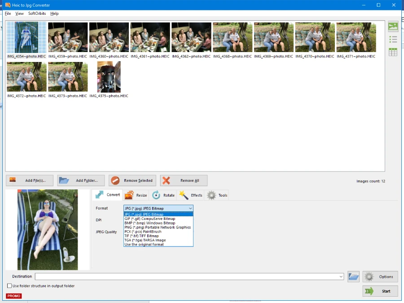
Task: Select thumbnail IMG_4372~photo.HEIC
Action: pos(26,80)
